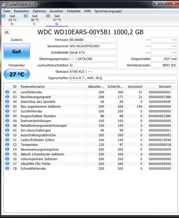Click the Firmware field 80.00A80
179x218 pixels.
tap(93, 40)
